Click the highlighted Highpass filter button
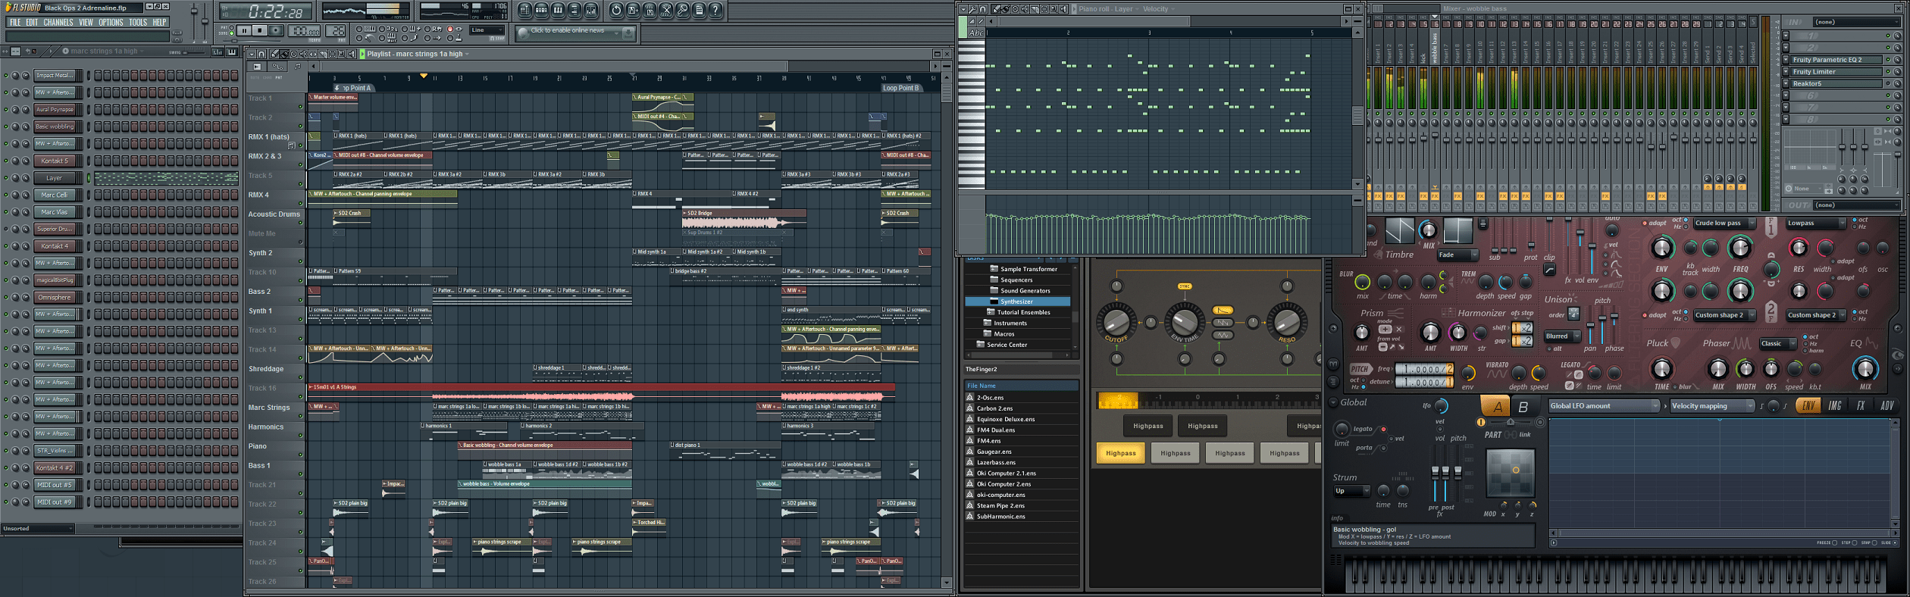This screenshot has width=1910, height=597. click(1121, 453)
